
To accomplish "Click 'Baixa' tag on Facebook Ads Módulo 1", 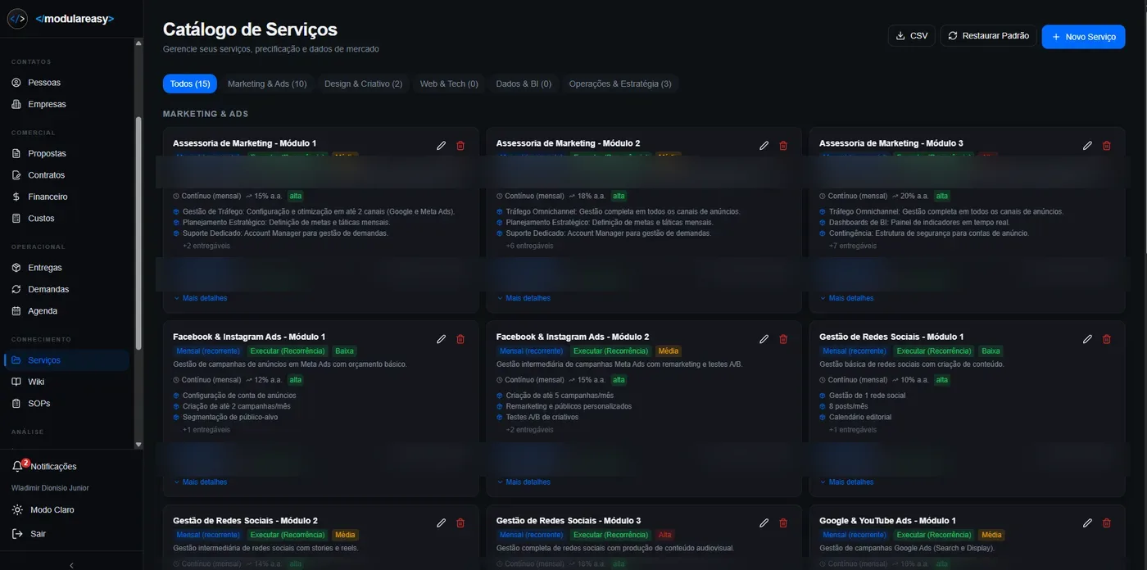I will (345, 351).
